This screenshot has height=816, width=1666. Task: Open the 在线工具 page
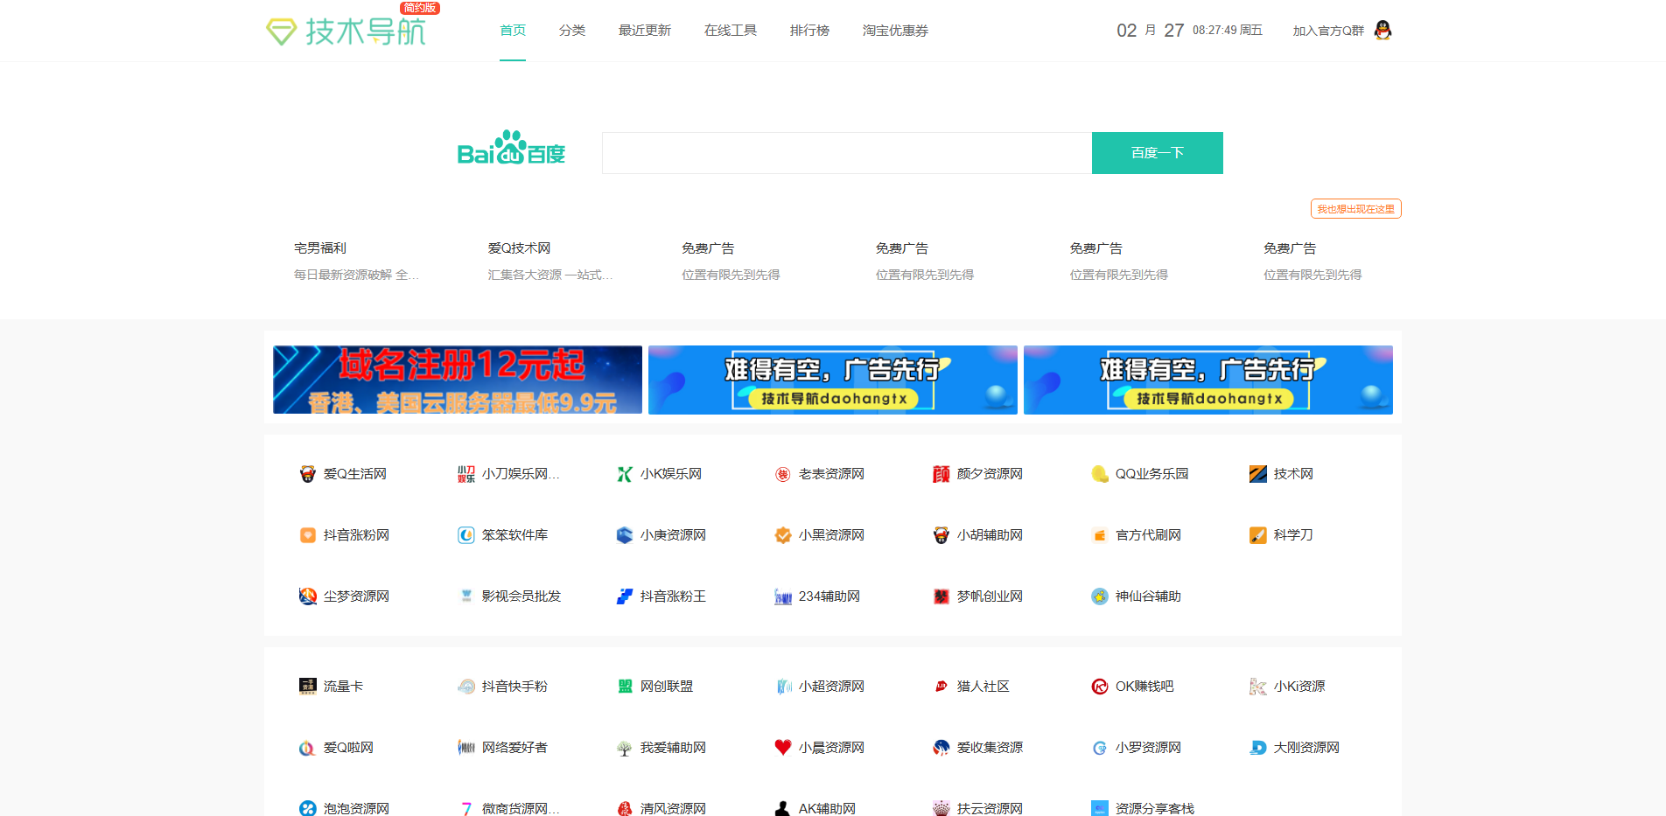(x=730, y=30)
